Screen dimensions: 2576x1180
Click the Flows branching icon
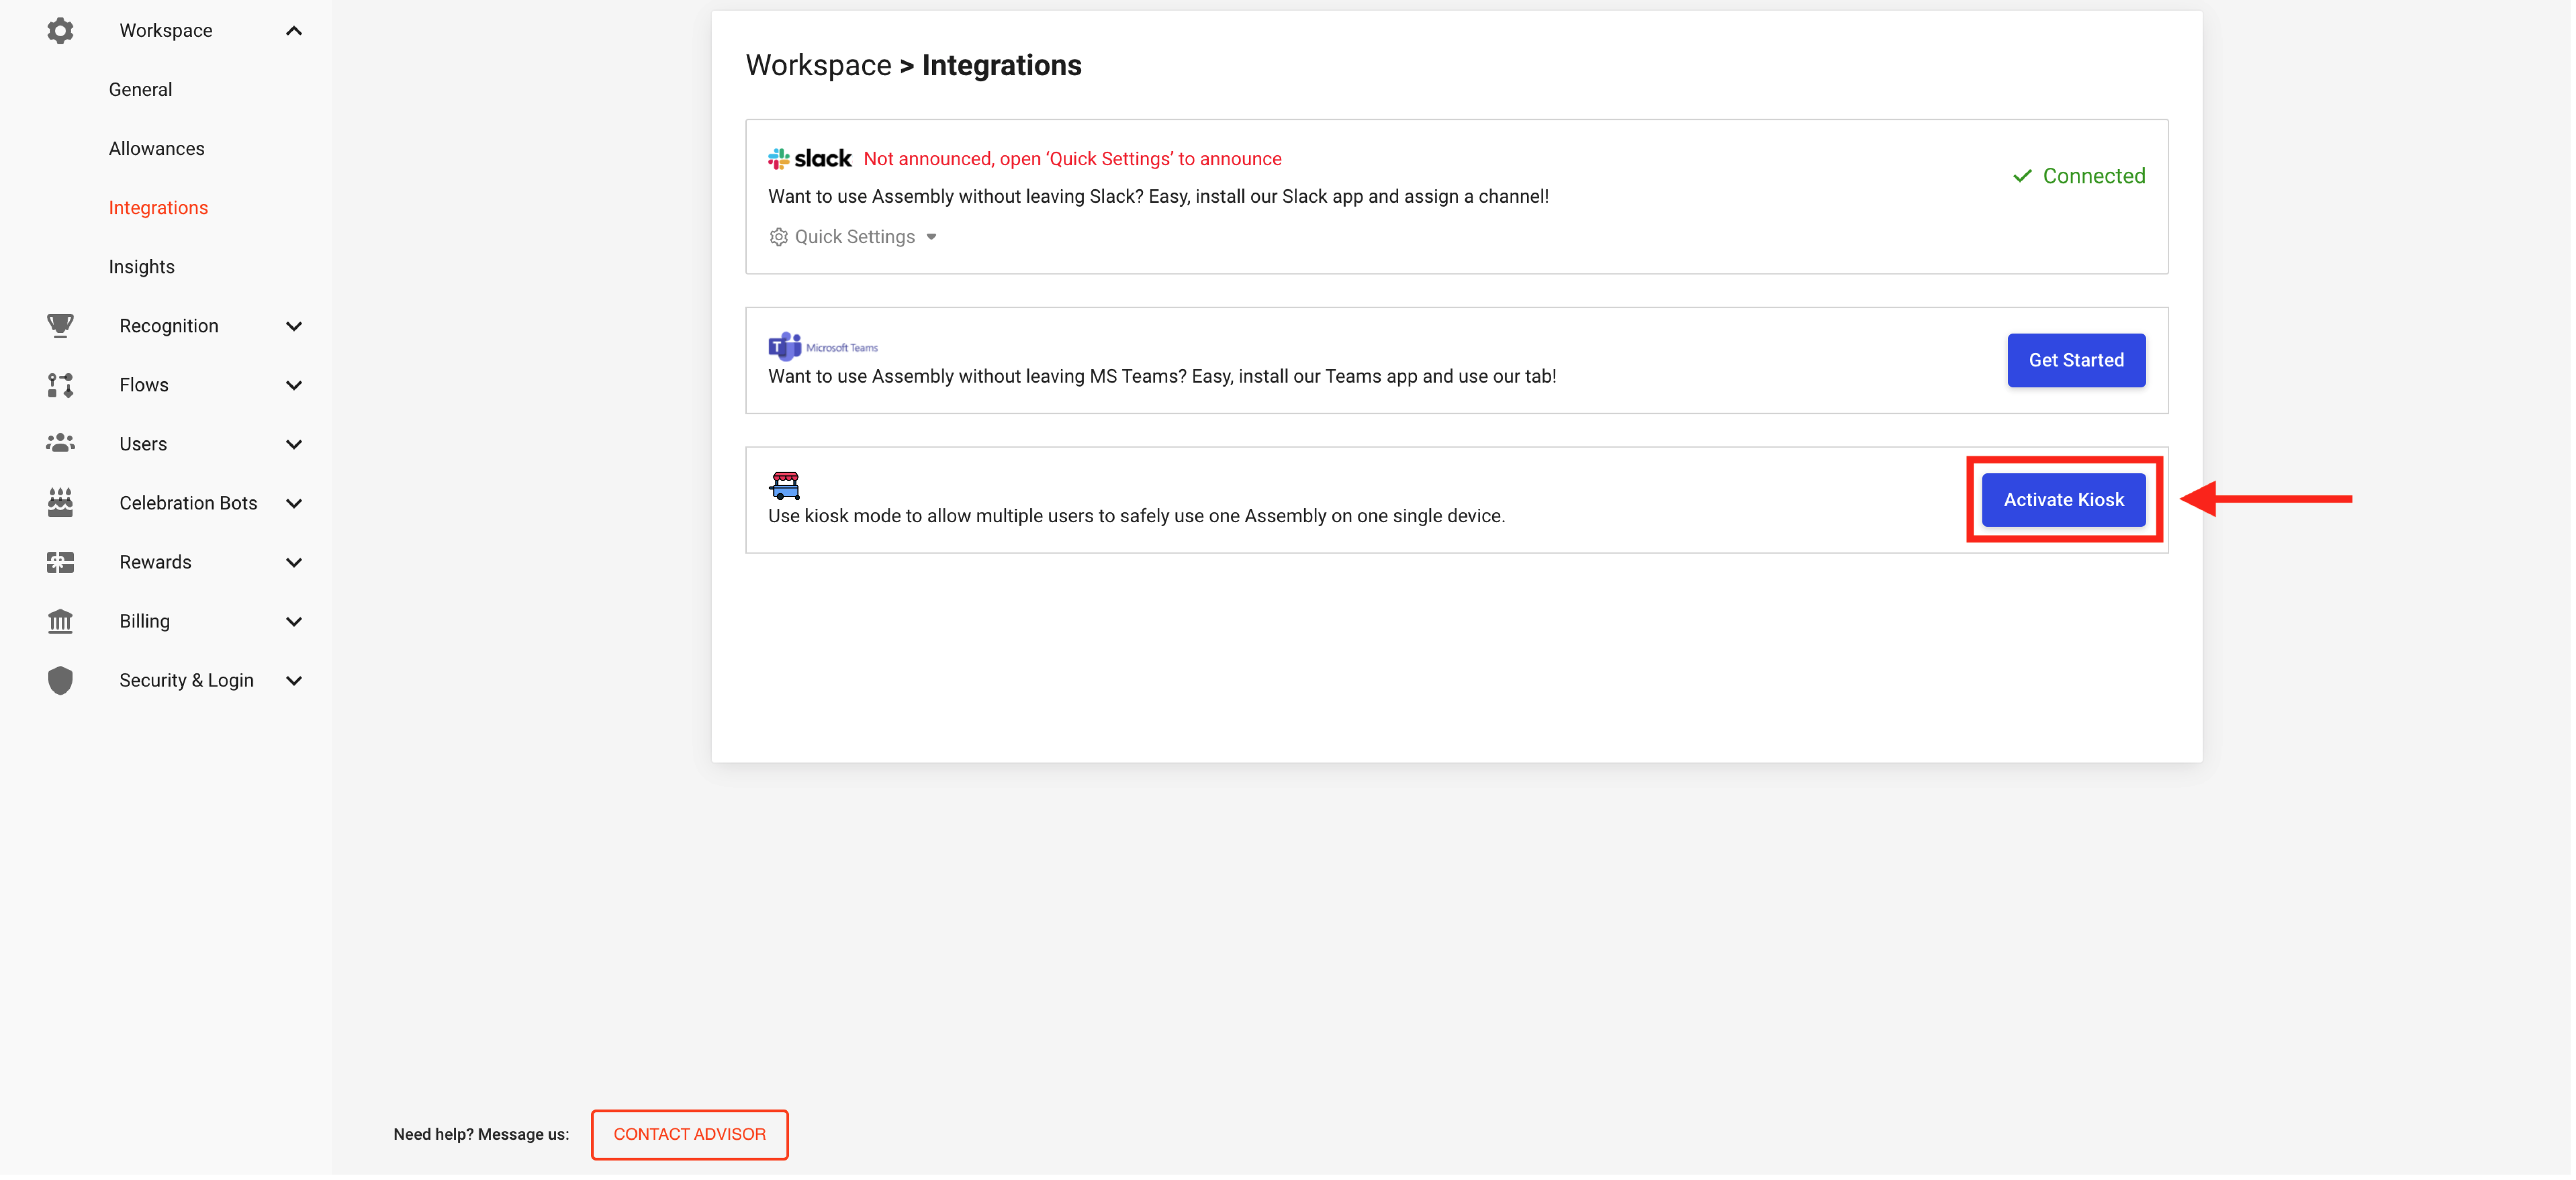[x=60, y=385]
